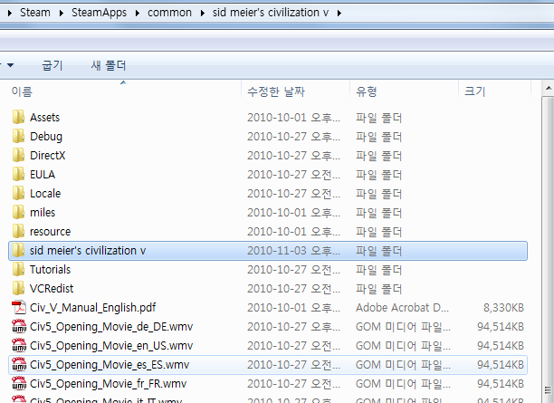Sort by the 수정한 날짜 column header

[x=296, y=91]
